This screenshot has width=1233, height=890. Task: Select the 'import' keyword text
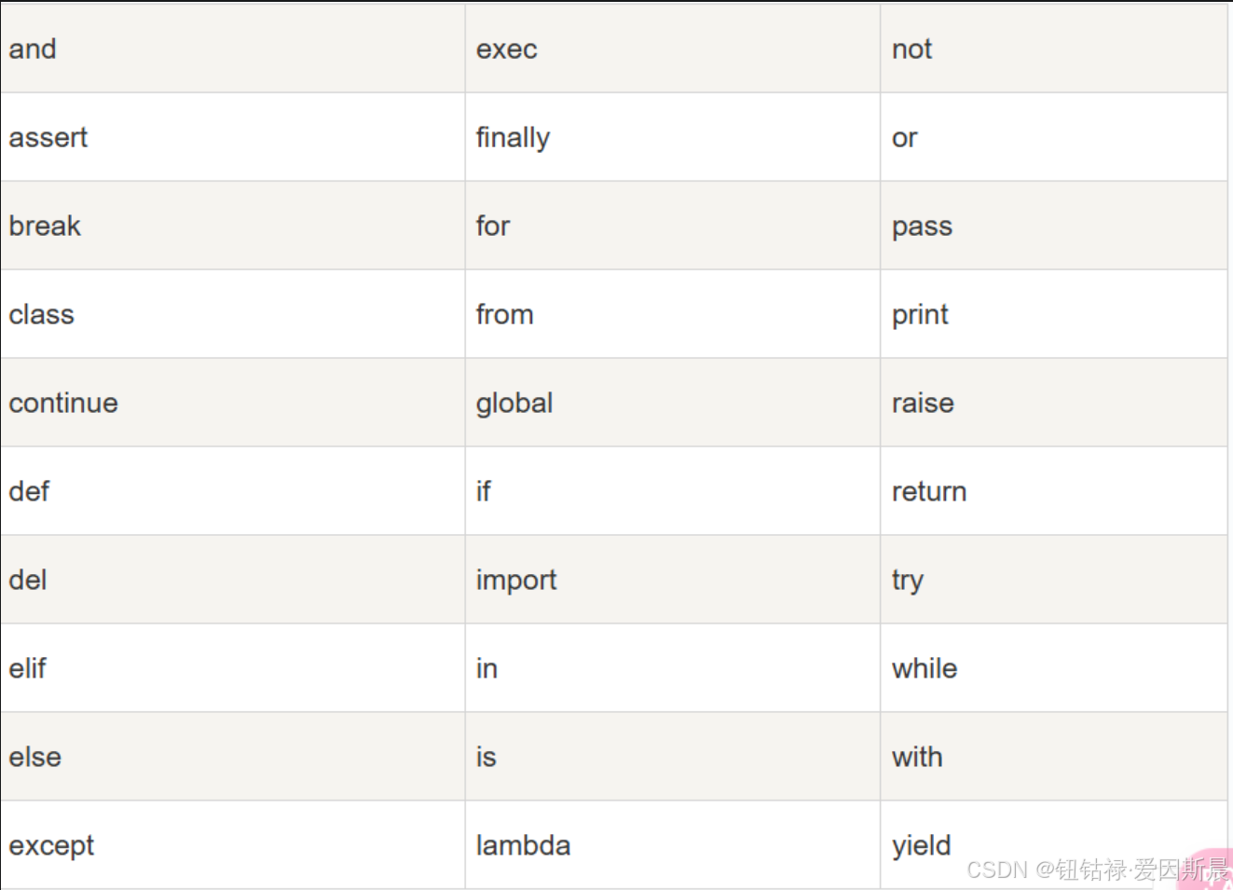pos(516,581)
